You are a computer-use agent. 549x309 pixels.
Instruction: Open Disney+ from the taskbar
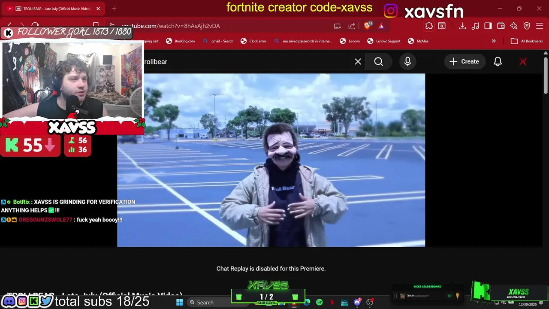344,302
